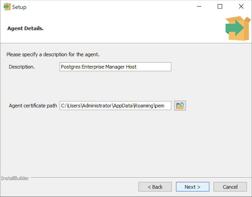Click the 'Agent certificate path' label

[x=33, y=106]
